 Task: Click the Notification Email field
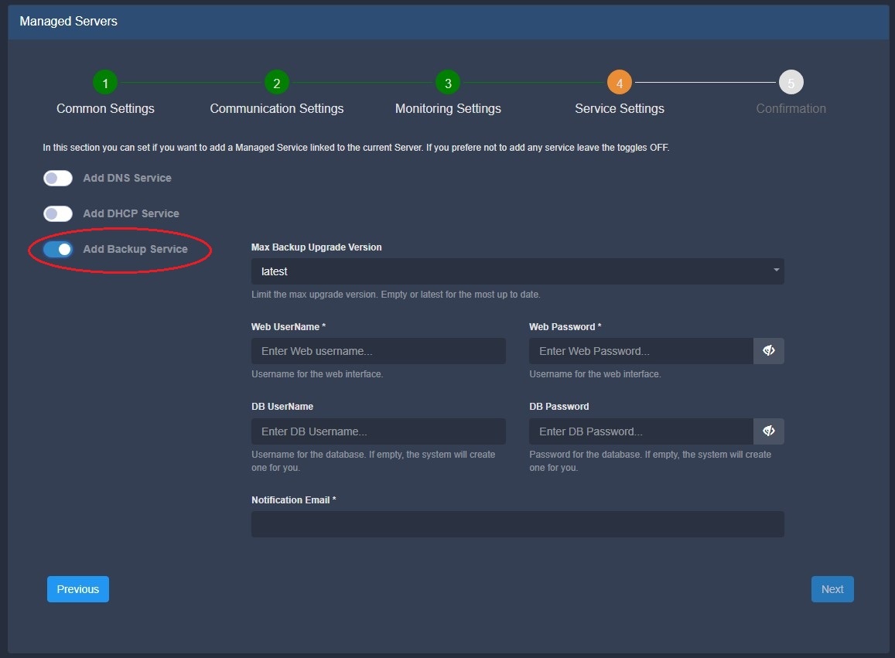coord(517,524)
